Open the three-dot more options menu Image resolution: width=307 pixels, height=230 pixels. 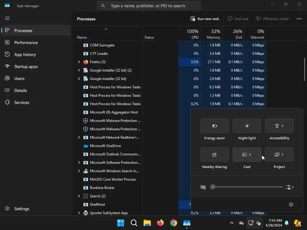click(x=299, y=19)
